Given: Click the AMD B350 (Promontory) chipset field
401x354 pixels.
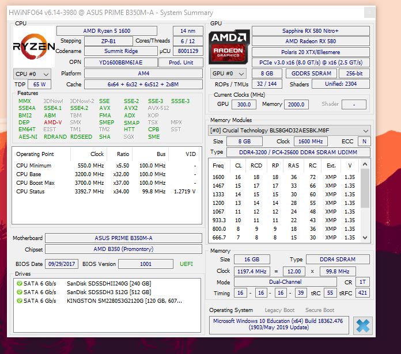Looking at the screenshot, I should 123,249.
